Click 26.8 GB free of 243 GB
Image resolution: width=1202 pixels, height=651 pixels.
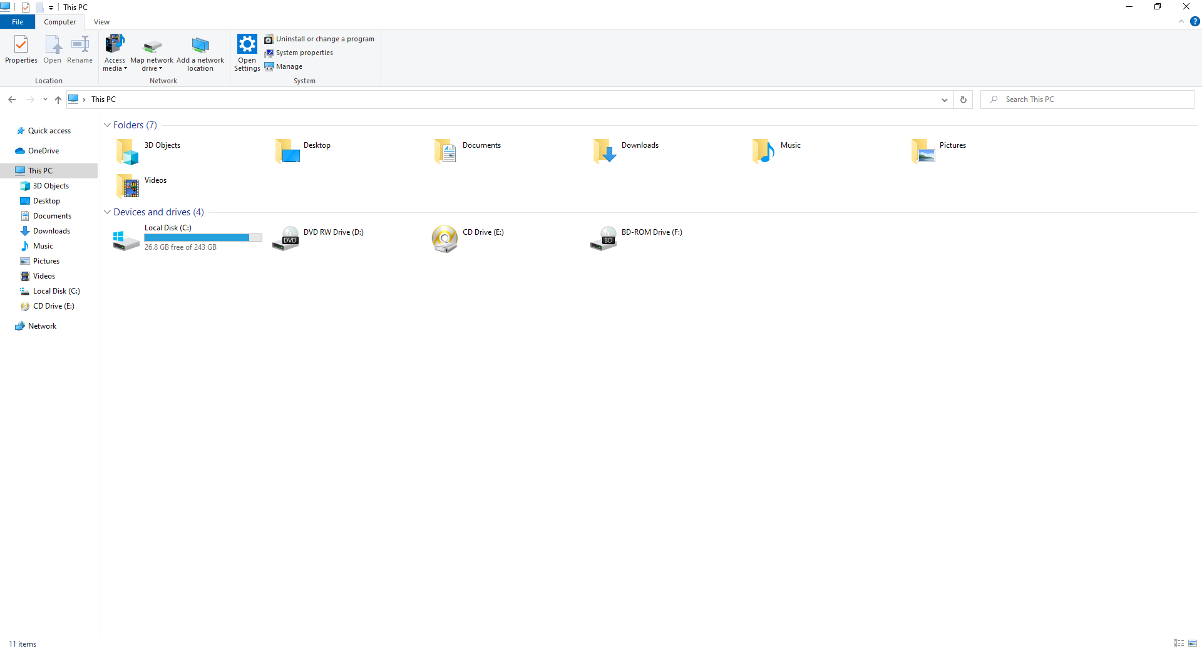[x=180, y=247]
